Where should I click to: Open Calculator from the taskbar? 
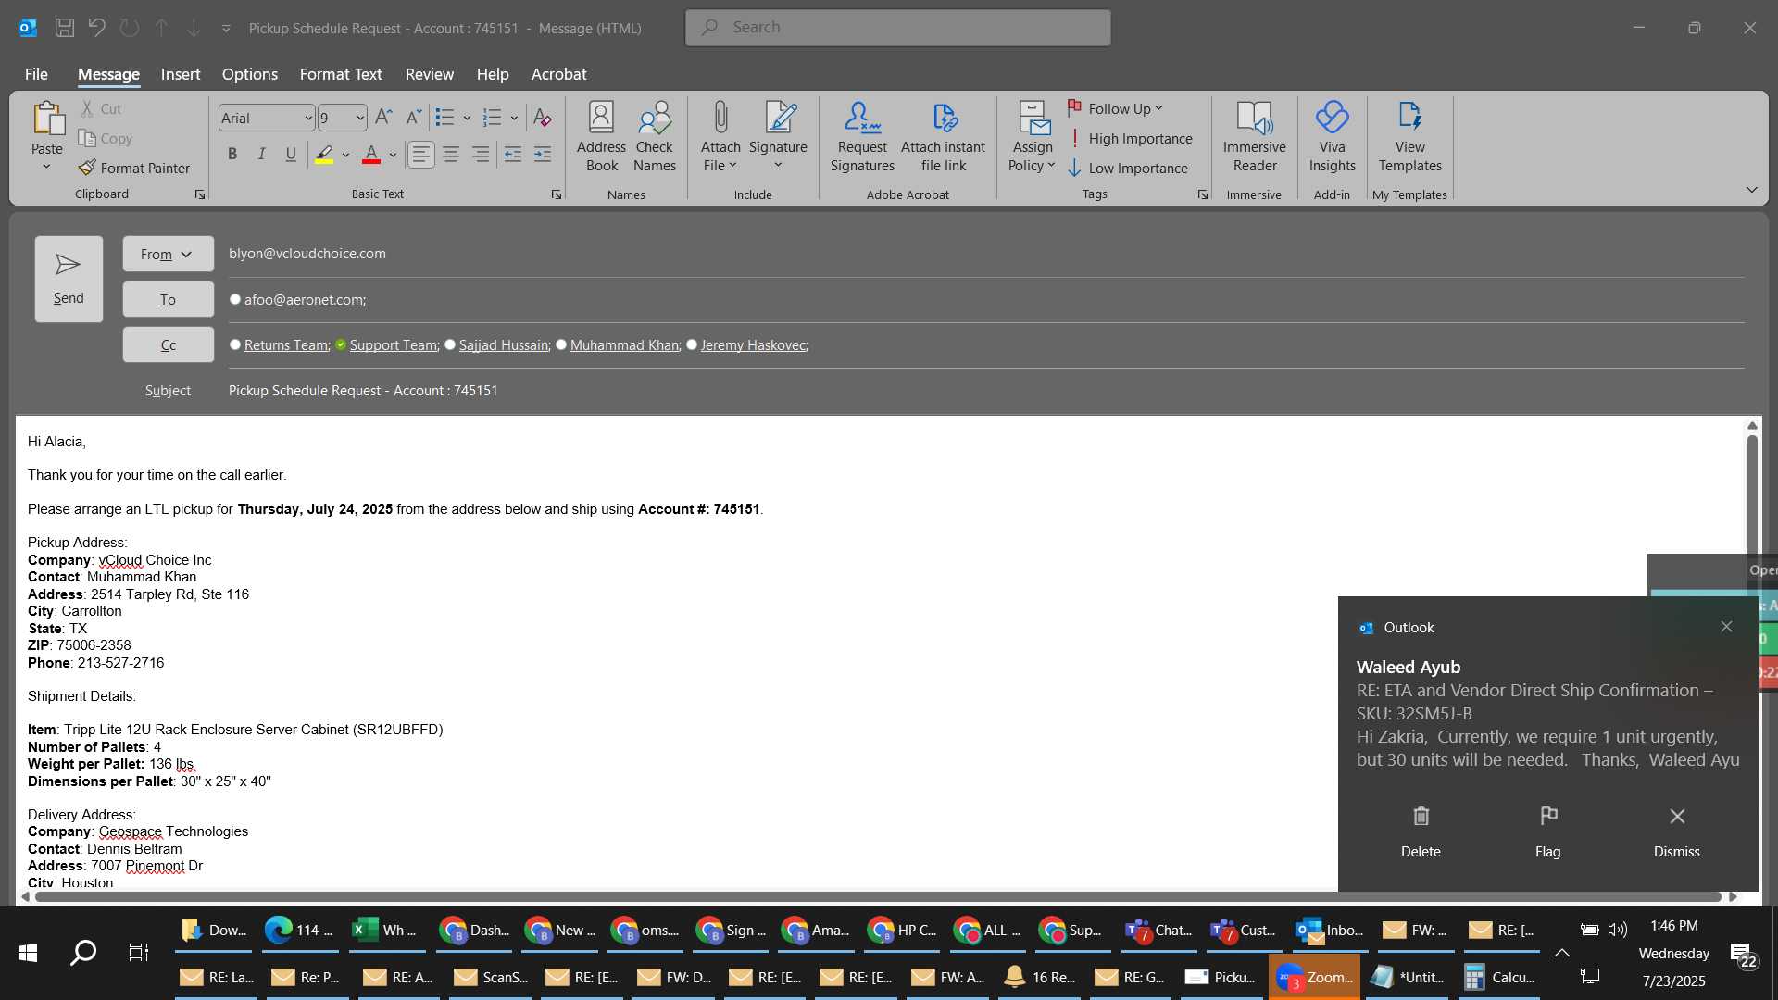point(1499,977)
